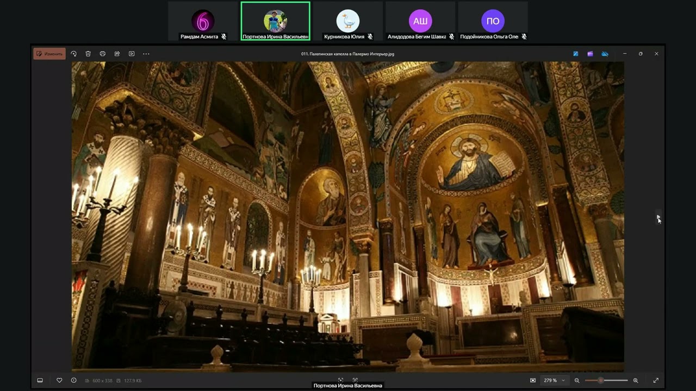This screenshot has height=391, width=696.
Task: Zoom in using the plus magnifier
Action: pos(635,380)
